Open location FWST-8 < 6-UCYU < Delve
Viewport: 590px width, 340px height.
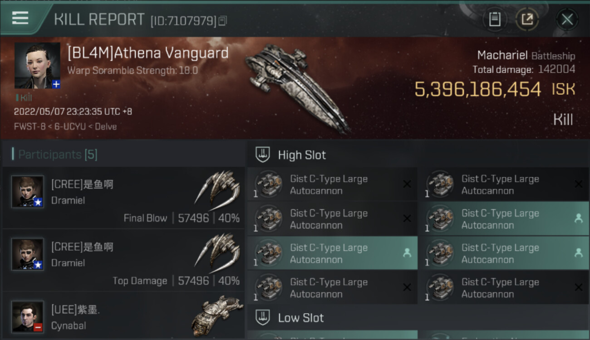tap(65, 126)
